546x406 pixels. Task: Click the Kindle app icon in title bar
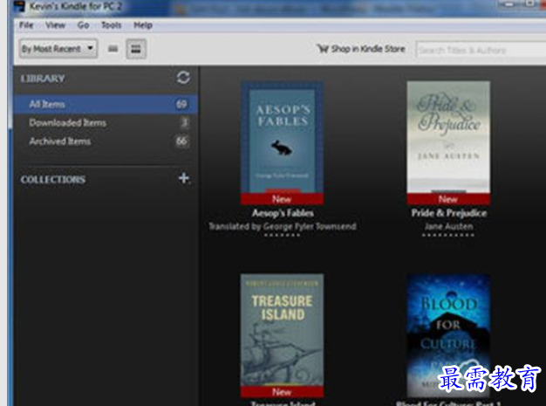19,5
